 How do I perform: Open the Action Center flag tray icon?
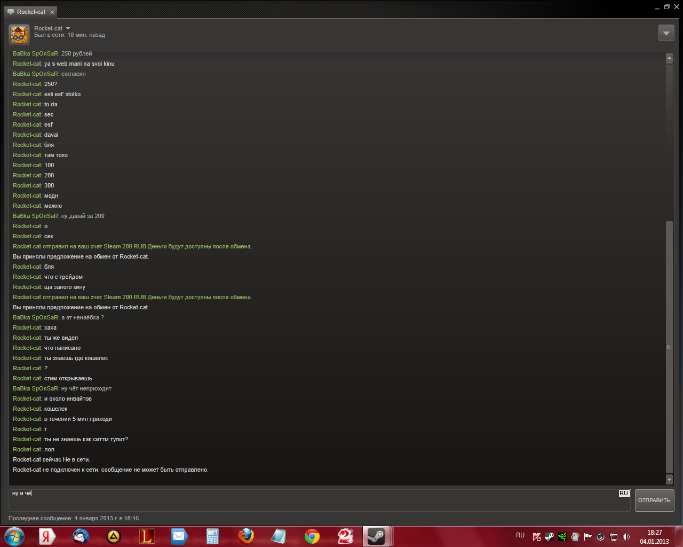(587, 537)
